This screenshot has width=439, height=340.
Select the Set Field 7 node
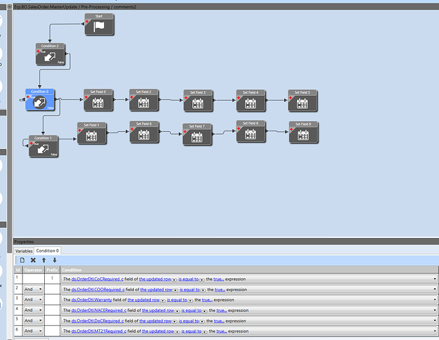[x=197, y=135]
